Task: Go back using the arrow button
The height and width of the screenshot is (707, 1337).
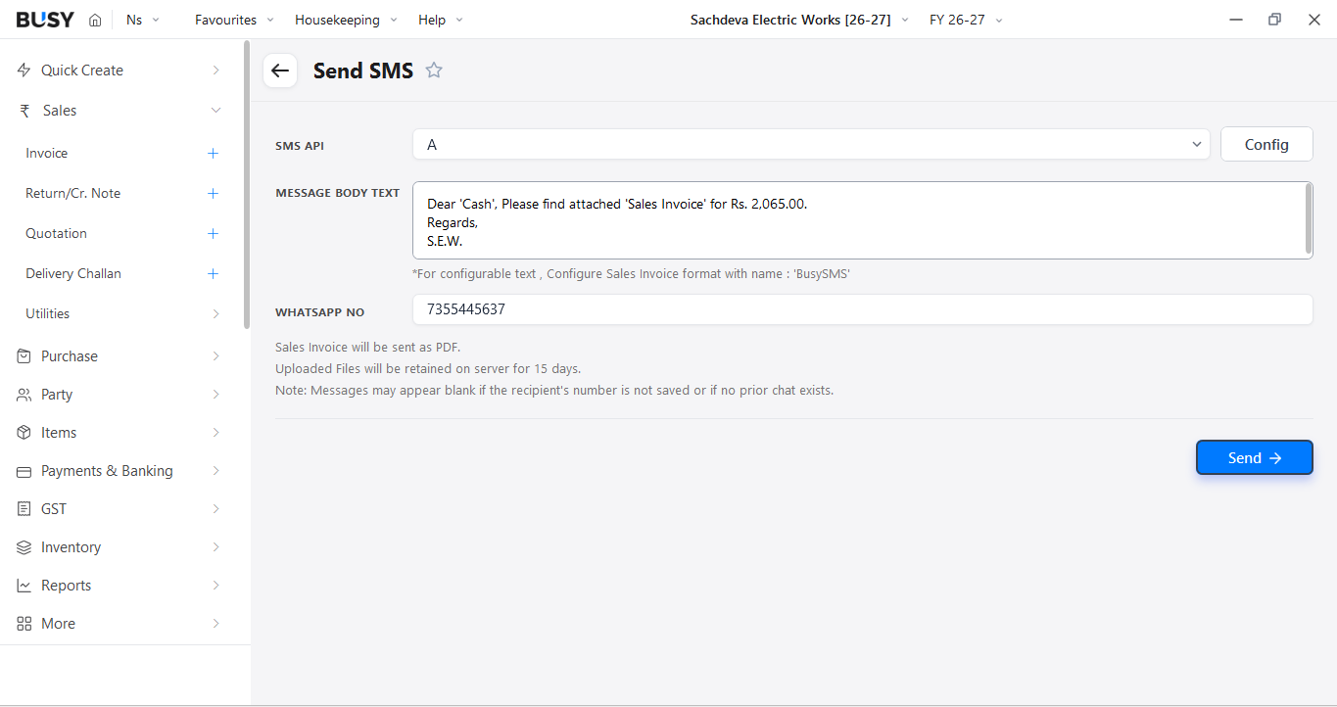Action: pyautogui.click(x=280, y=71)
